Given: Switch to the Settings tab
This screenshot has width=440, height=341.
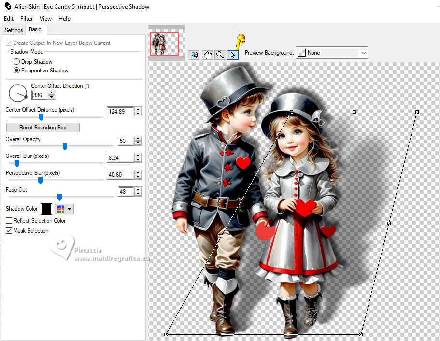Looking at the screenshot, I should 14,30.
